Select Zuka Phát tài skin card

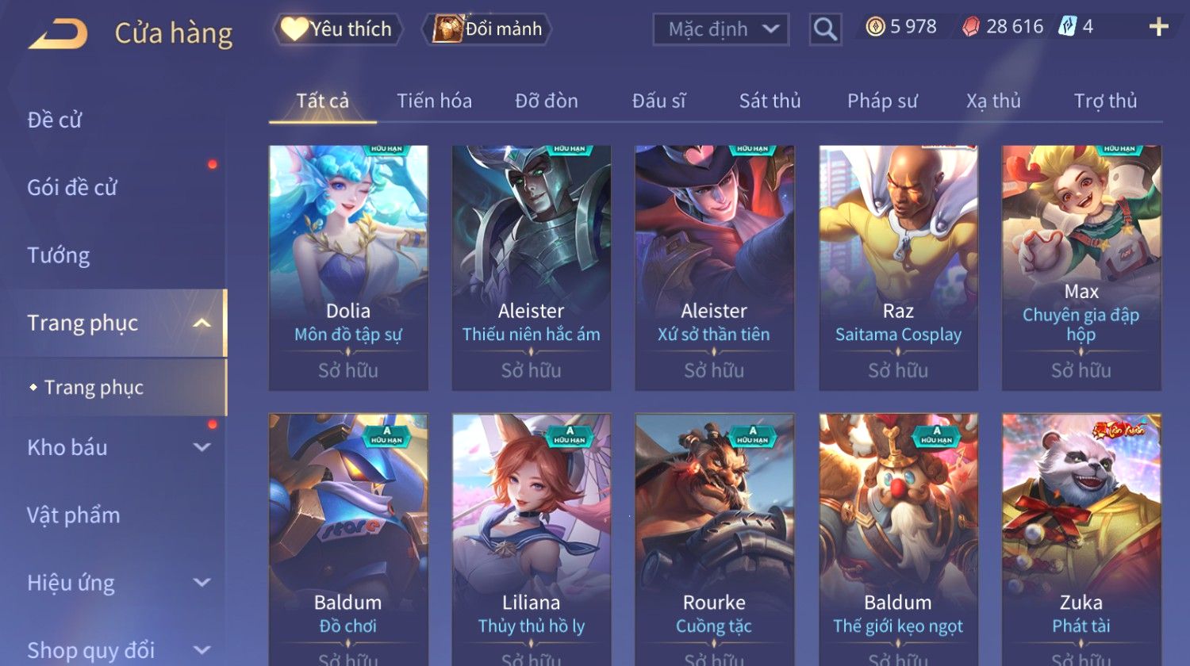pyautogui.click(x=1081, y=539)
